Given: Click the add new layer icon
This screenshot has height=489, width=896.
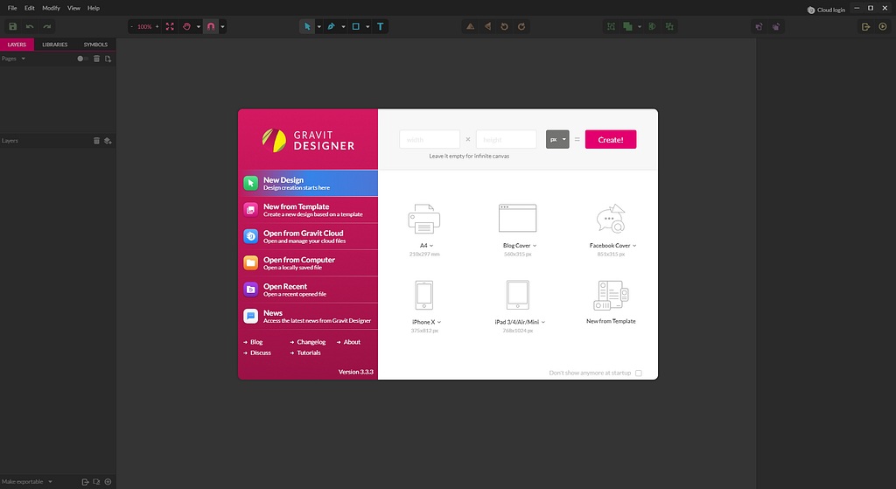Looking at the screenshot, I should tap(108, 141).
